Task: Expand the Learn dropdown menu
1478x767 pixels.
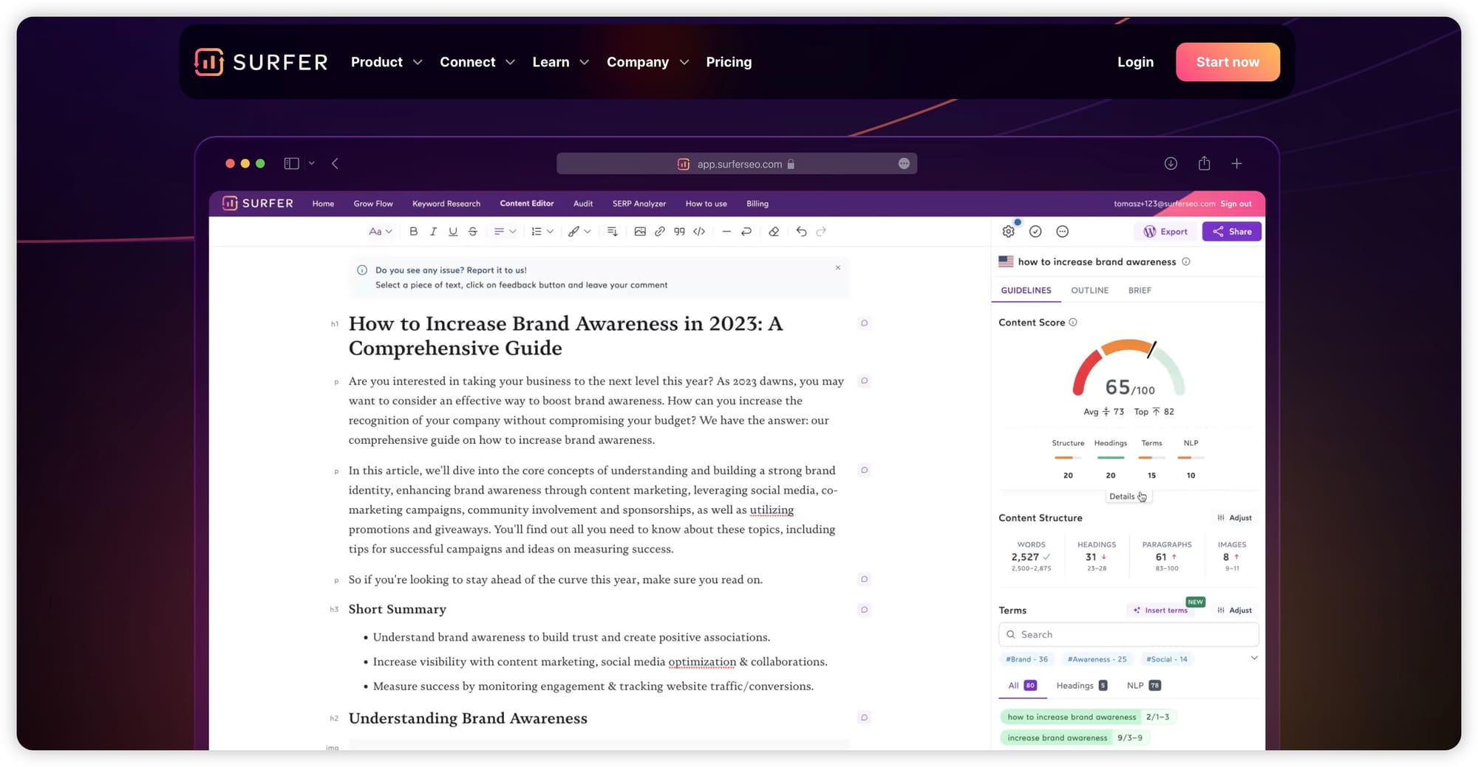Action: [x=561, y=62]
